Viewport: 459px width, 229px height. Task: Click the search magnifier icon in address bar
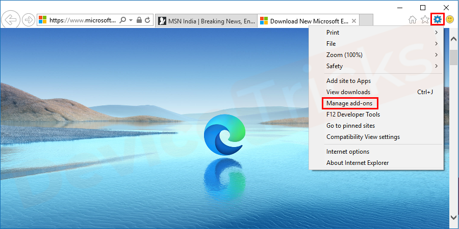(122, 20)
